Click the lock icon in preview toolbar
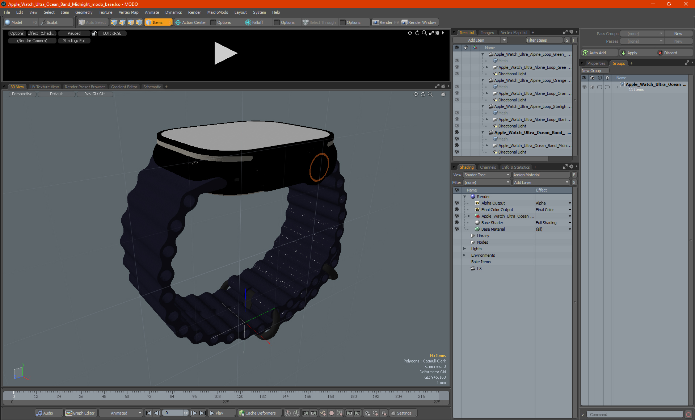 pyautogui.click(x=94, y=33)
